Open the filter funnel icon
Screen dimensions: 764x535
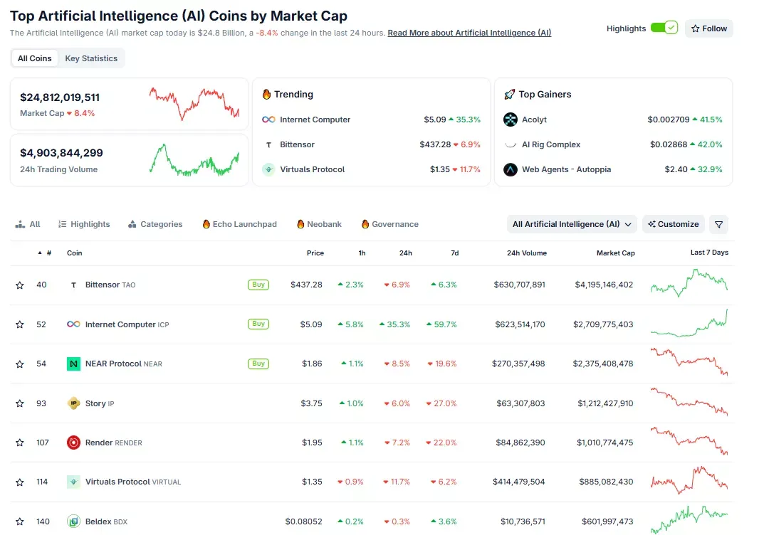718,224
